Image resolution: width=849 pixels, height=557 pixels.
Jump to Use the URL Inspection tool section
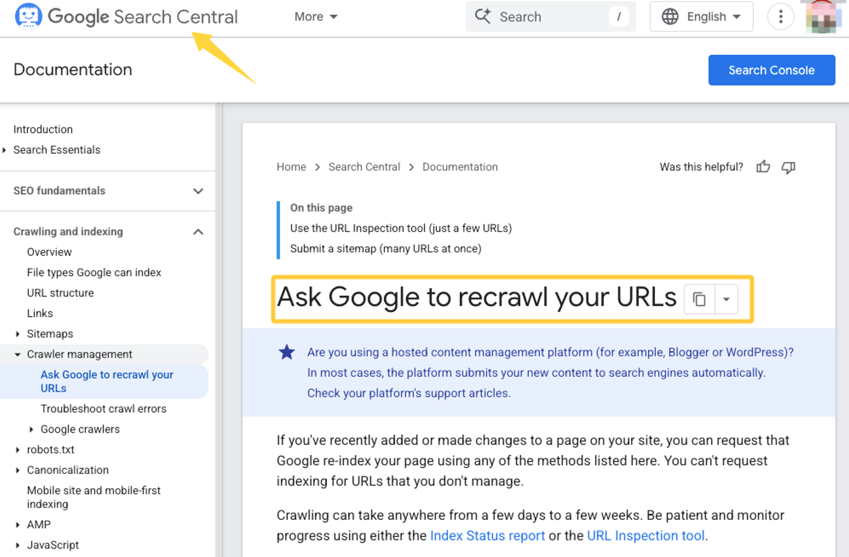coord(401,229)
